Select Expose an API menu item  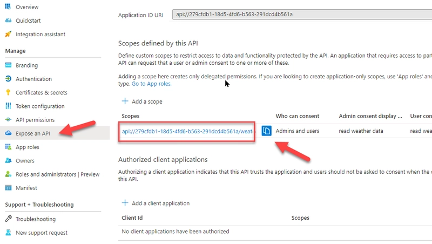click(33, 133)
